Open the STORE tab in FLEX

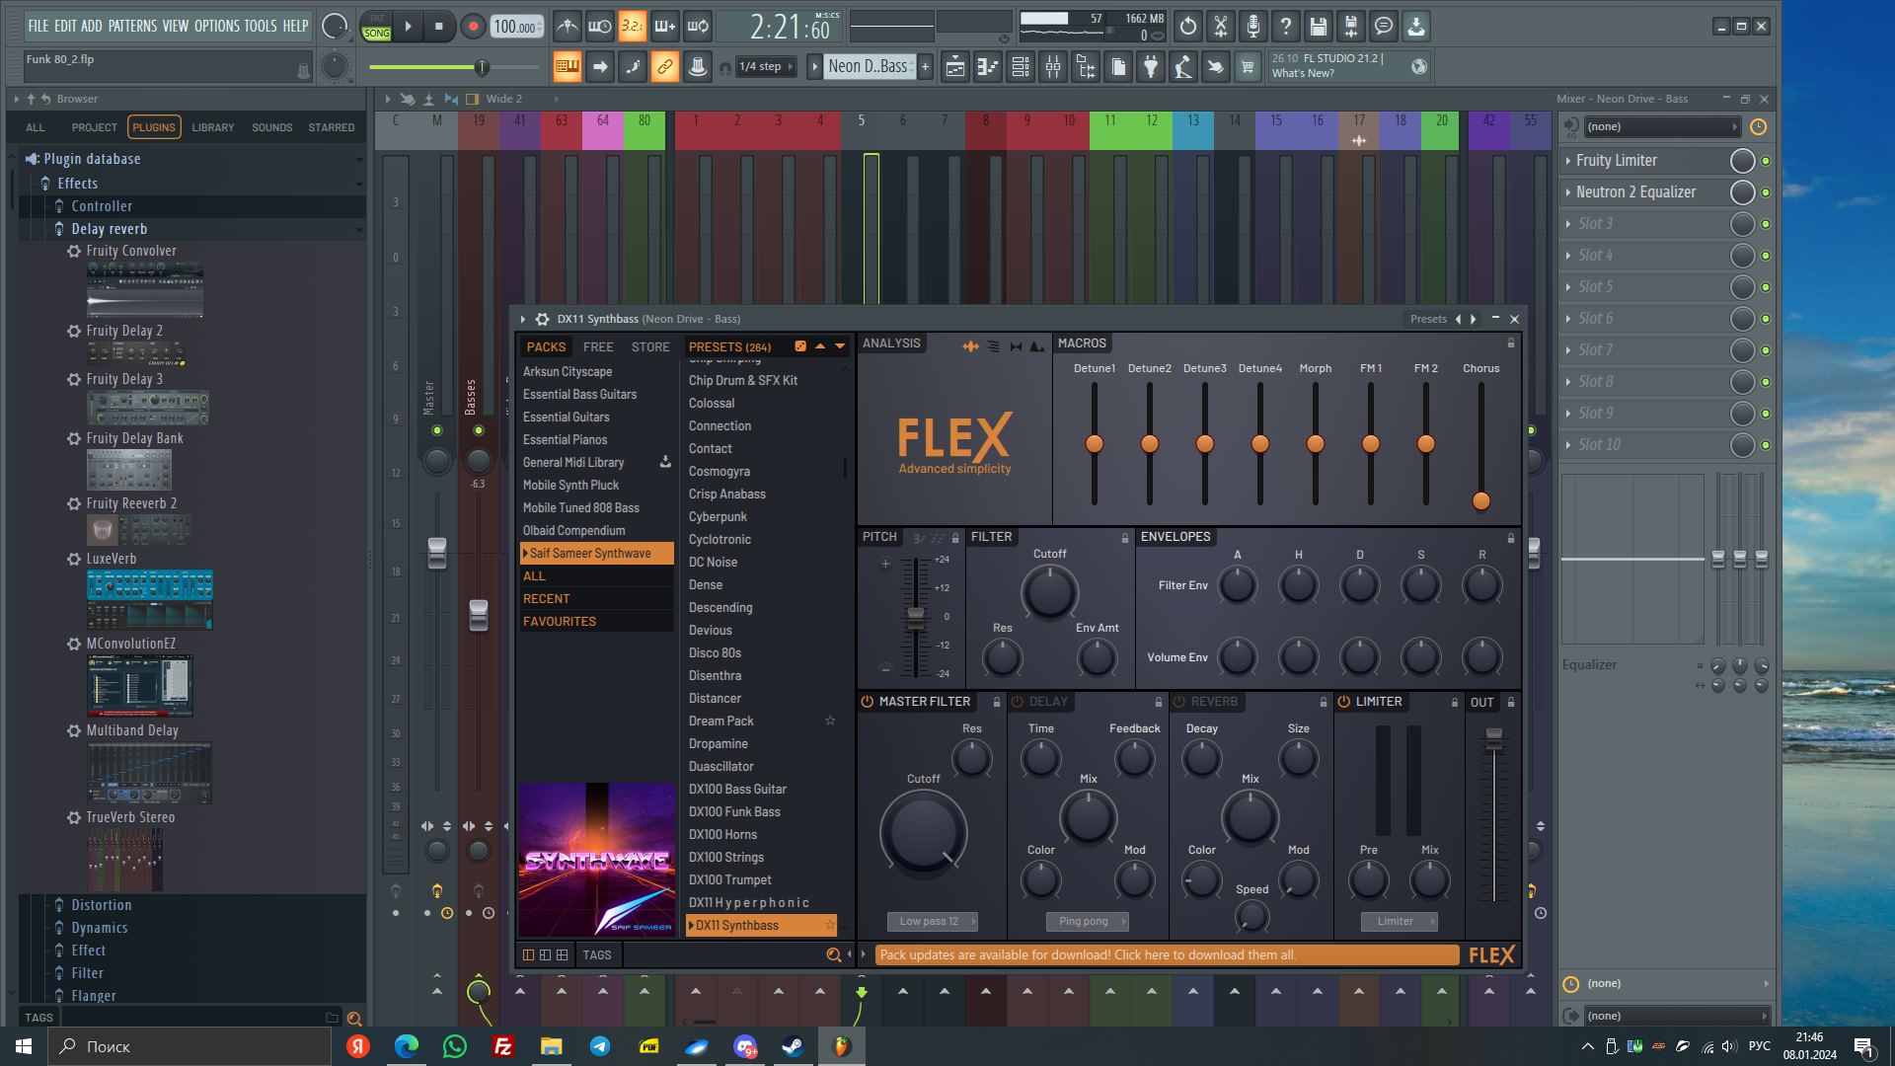(x=650, y=346)
